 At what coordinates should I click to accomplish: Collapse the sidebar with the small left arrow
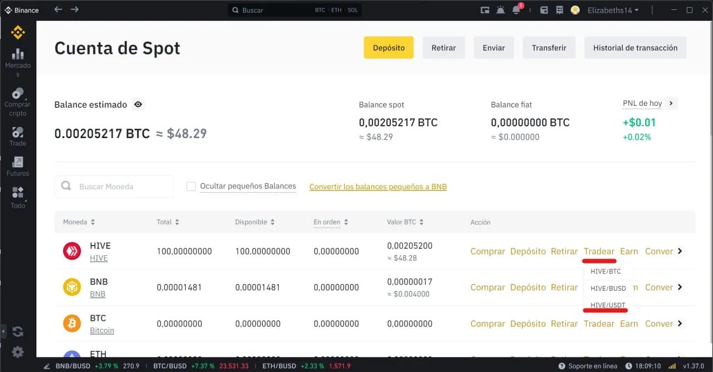pos(2,331)
